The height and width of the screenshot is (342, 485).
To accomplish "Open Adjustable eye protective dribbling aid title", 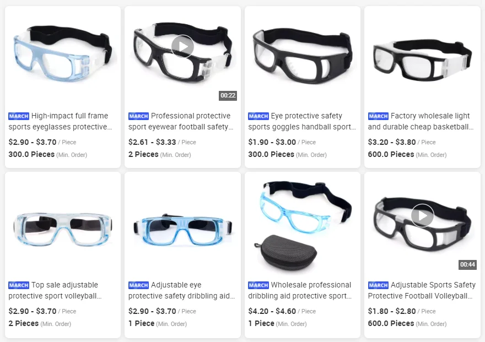I will click(x=182, y=290).
